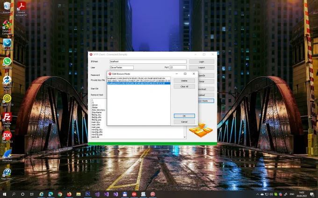
Task: Open Photoshop from the taskbar
Action: point(87,194)
